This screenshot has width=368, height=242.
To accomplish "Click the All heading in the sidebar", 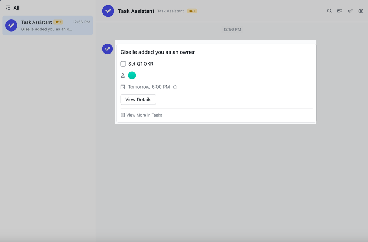I will pos(16,7).
